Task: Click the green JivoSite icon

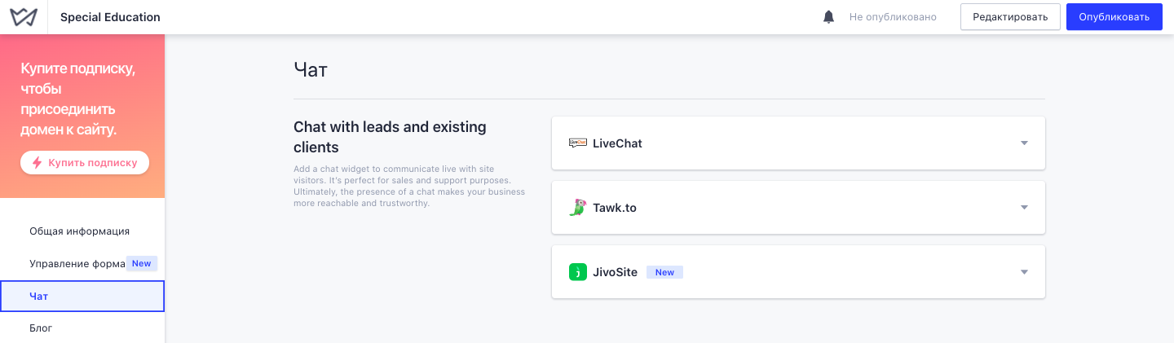Action: pyautogui.click(x=577, y=272)
